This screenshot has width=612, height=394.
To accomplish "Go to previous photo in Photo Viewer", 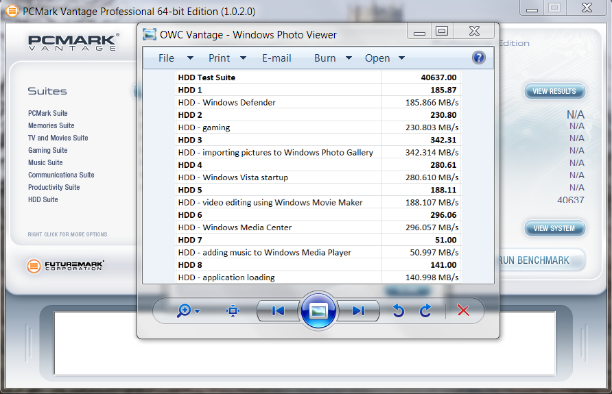I will (279, 310).
